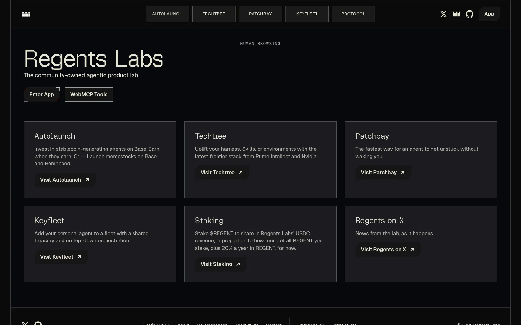Click the Visit Regents on X link

point(387,250)
